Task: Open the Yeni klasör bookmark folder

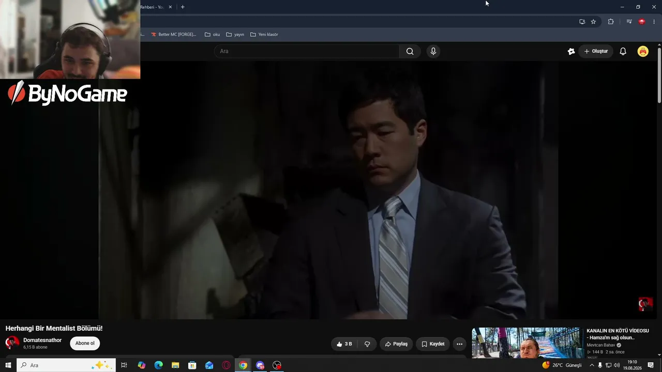Action: click(x=264, y=35)
